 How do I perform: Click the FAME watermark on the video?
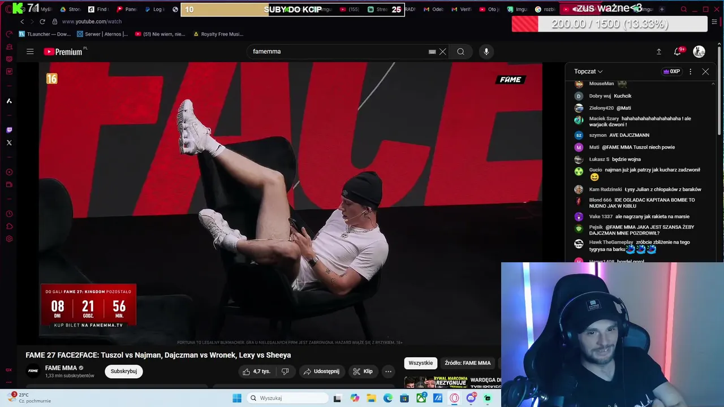point(511,80)
